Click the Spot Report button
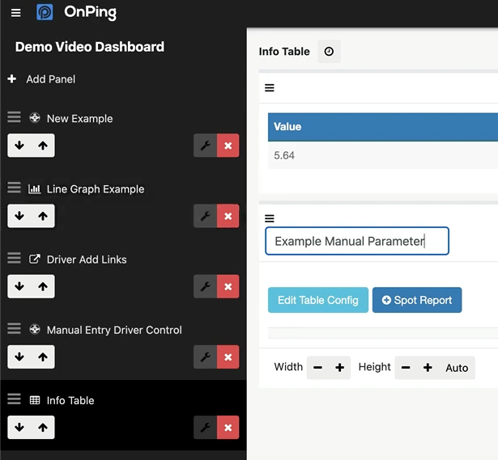498x460 pixels. (x=417, y=300)
